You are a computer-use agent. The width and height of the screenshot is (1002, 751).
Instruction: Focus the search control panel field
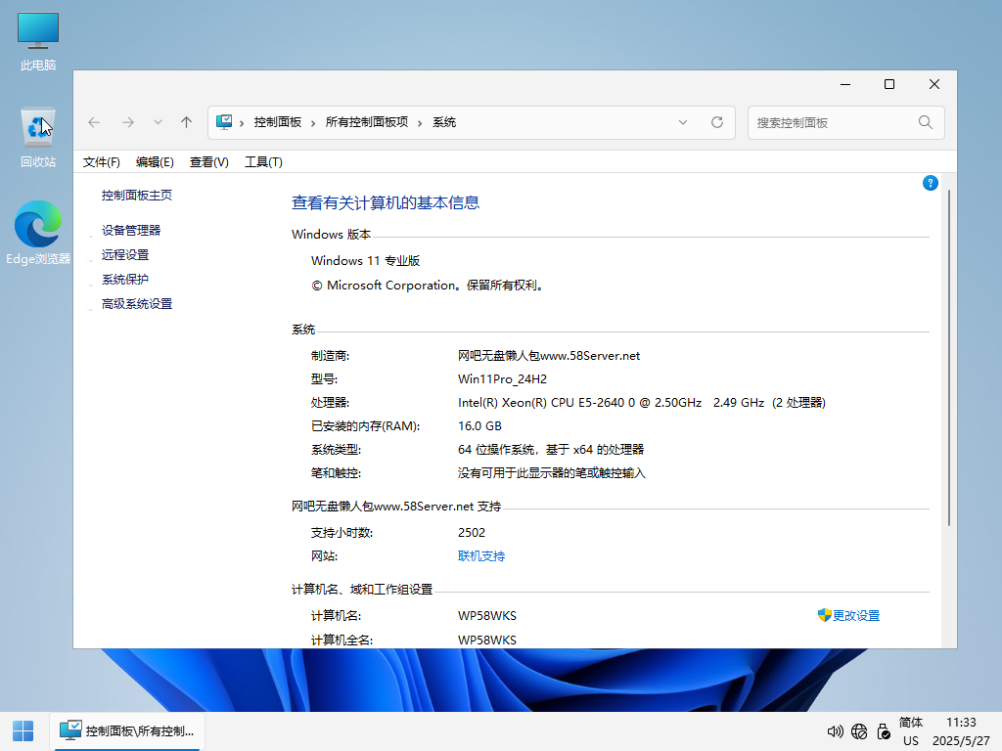coord(845,122)
